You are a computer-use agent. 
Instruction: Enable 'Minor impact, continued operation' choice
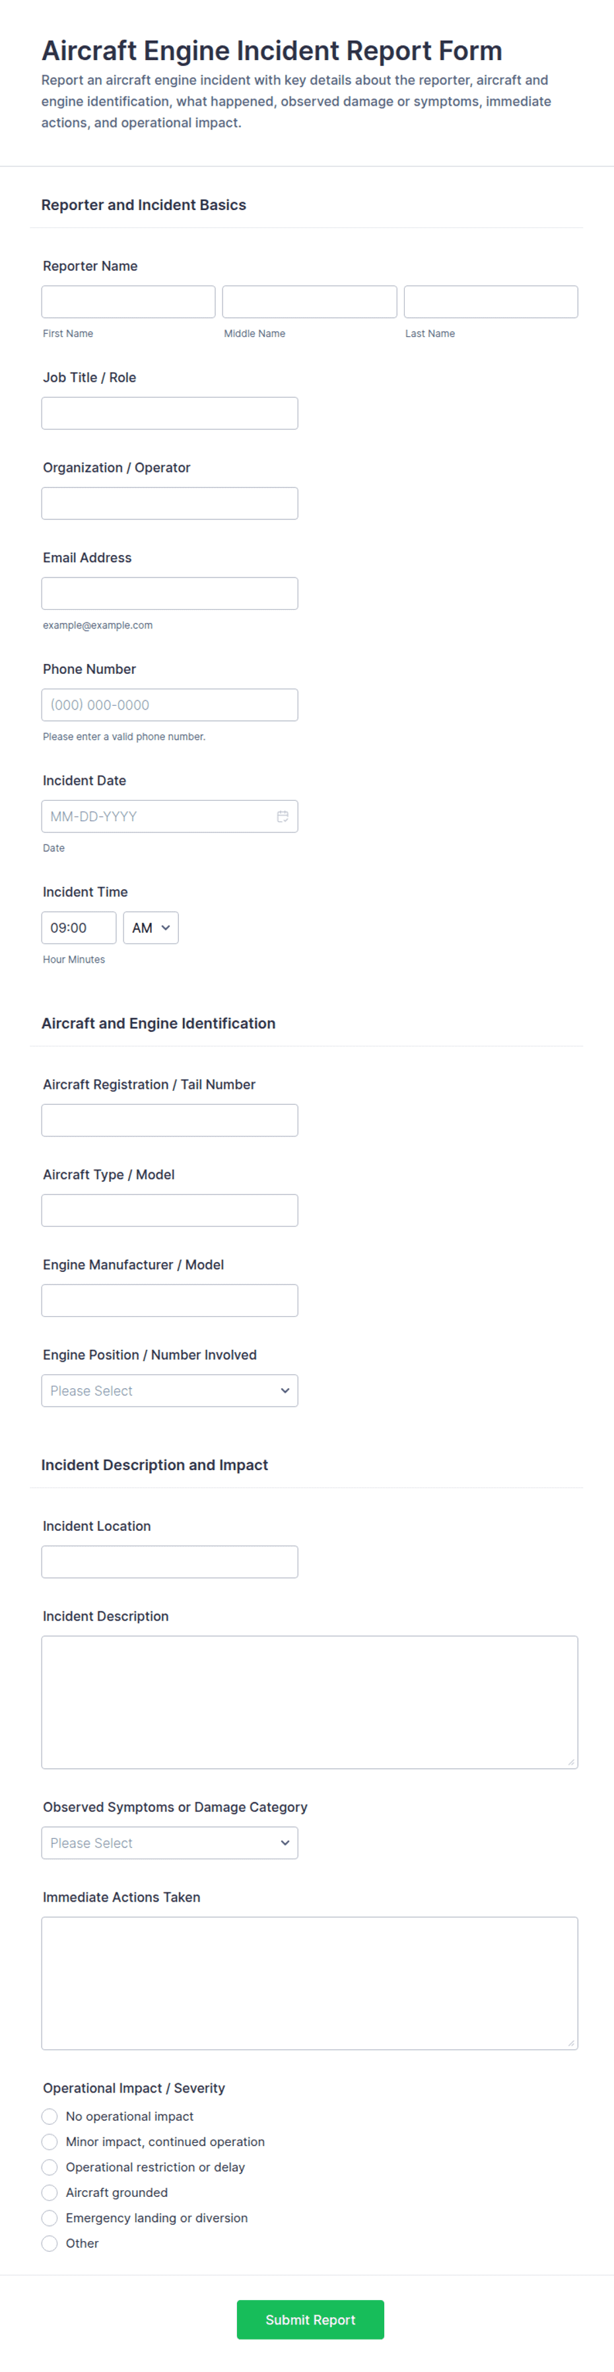tap(50, 2142)
